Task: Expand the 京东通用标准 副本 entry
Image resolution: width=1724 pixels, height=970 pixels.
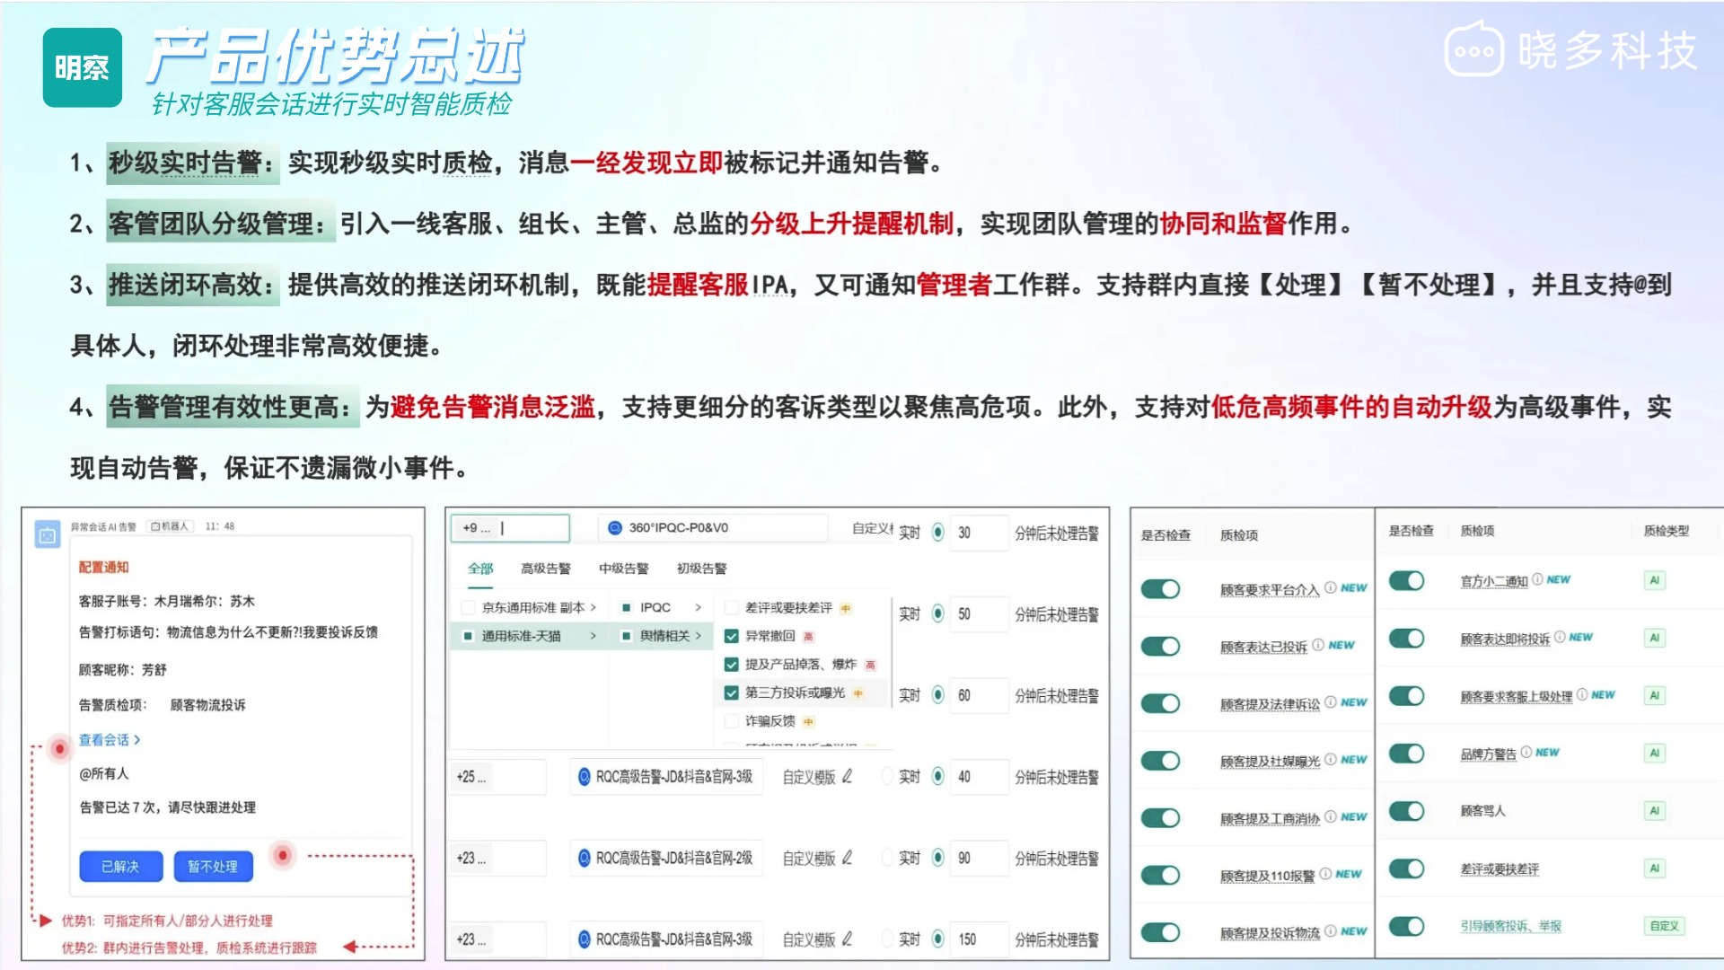Action: (594, 608)
